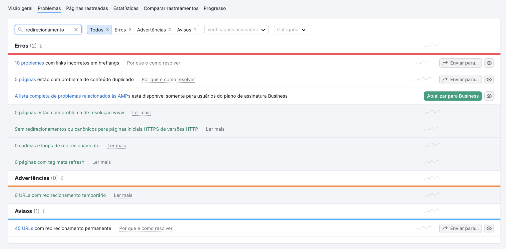Click the info icon next to Erros
Screen dimensions: 506x249
[x=41, y=46]
